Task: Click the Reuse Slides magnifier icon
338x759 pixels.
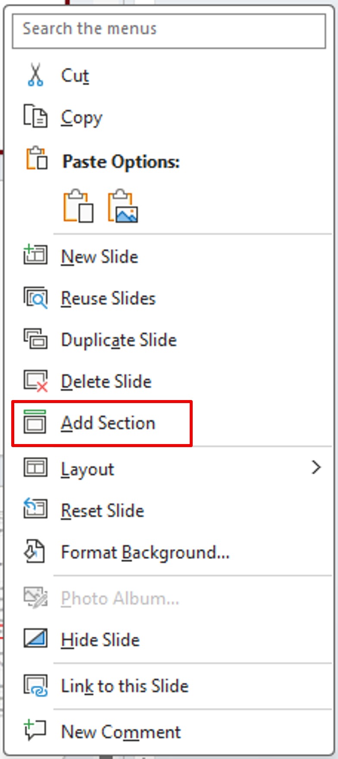Action: 35,298
